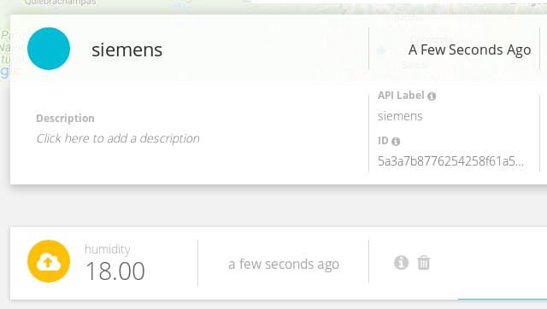Click the siemens device name title
The image size is (547, 309).
[x=127, y=50]
